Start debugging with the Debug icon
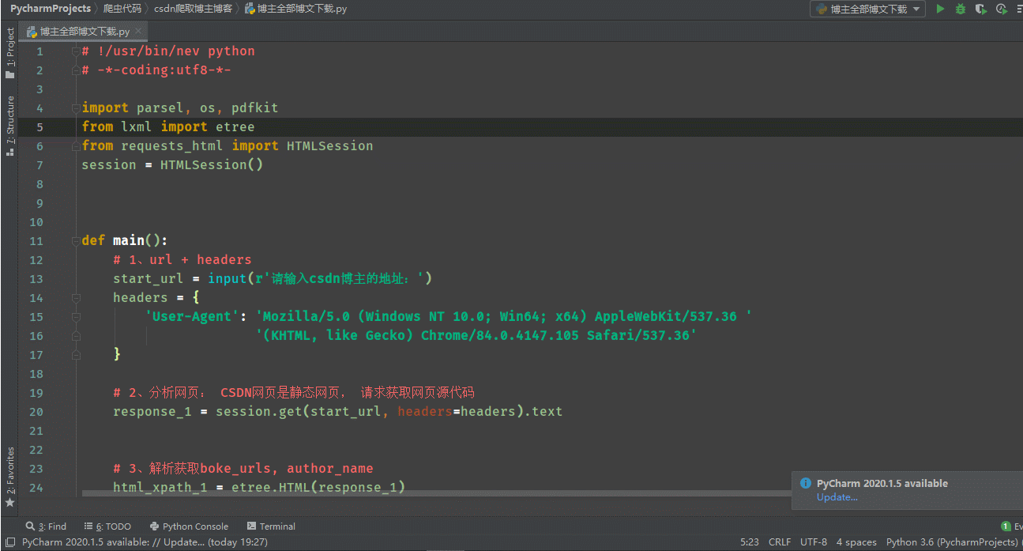 pyautogui.click(x=960, y=9)
